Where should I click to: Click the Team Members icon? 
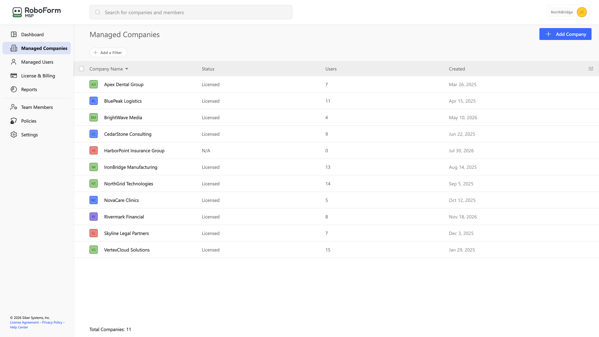(14, 107)
